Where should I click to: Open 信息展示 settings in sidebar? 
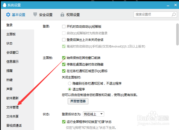point(18,62)
